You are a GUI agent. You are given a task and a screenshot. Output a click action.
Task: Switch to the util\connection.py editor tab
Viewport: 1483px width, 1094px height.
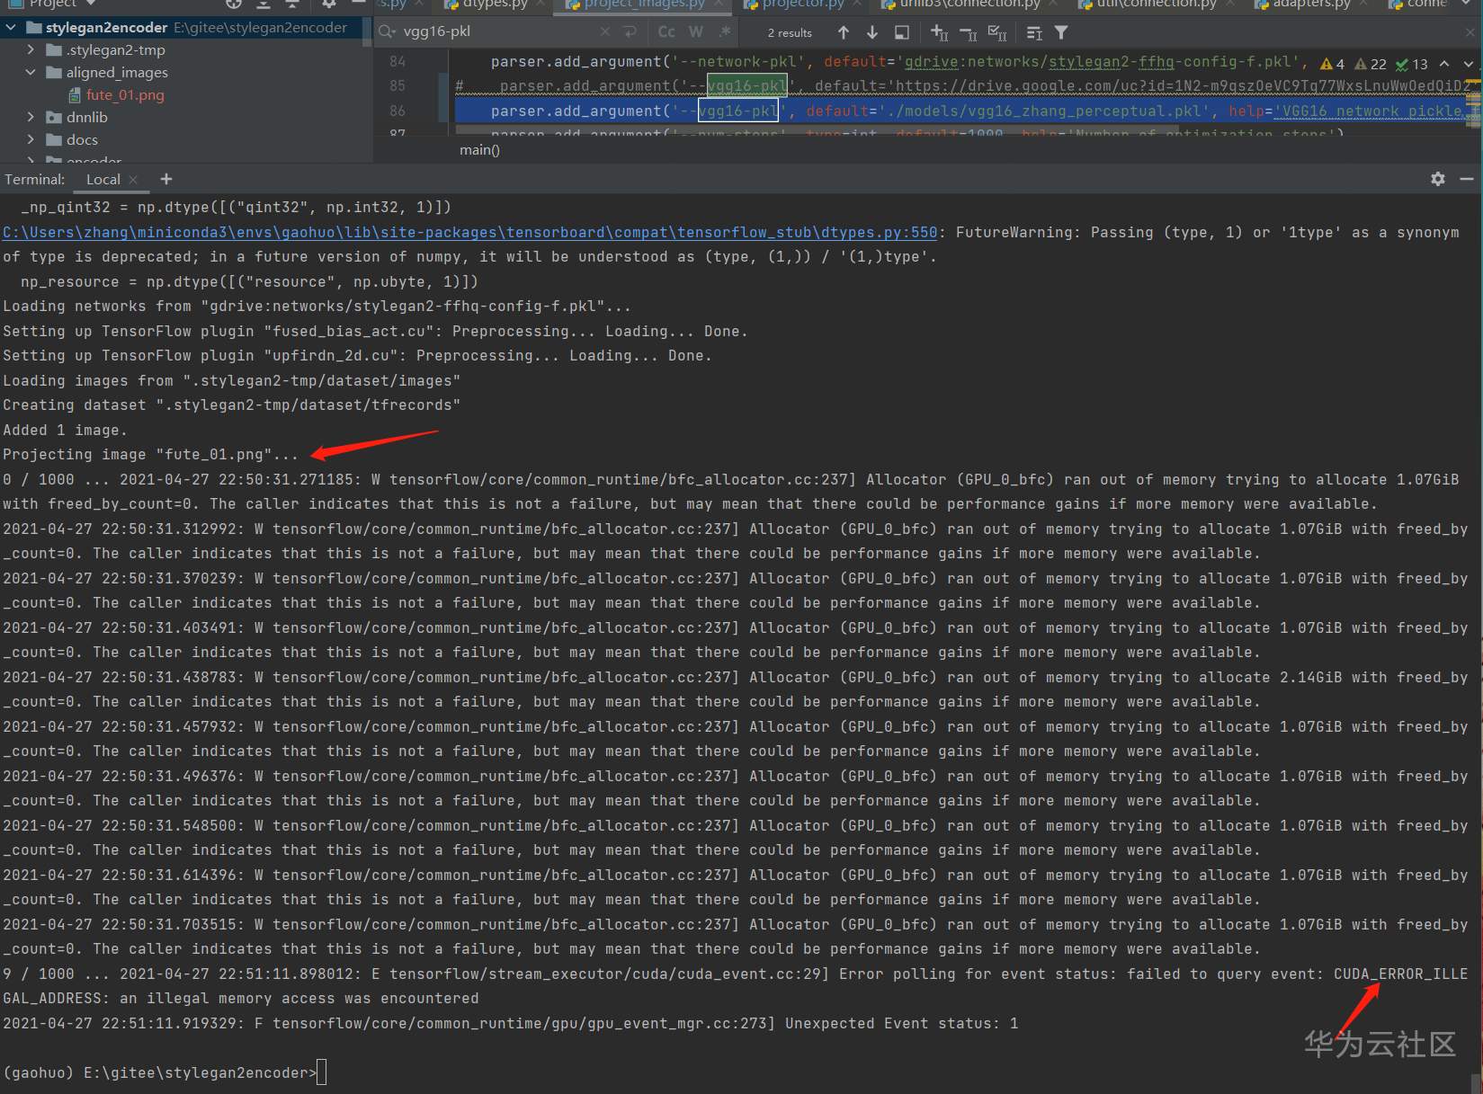tap(1155, 4)
